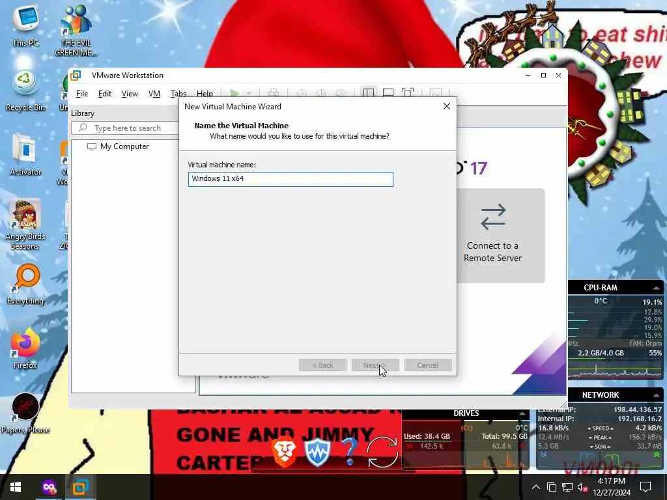667x500 pixels.
Task: Open the File menu in VMware Workstation
Action: [x=81, y=94]
